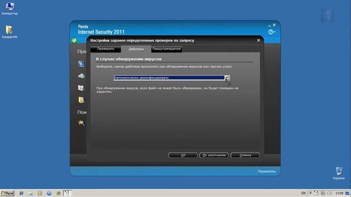This screenshot has width=351, height=197.
Task: Close the scan settings dialog
Action: tap(258, 40)
